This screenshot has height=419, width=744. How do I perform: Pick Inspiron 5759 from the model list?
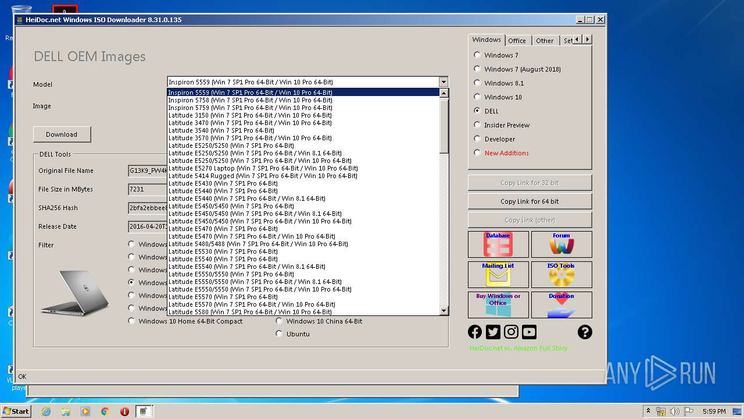pos(303,108)
